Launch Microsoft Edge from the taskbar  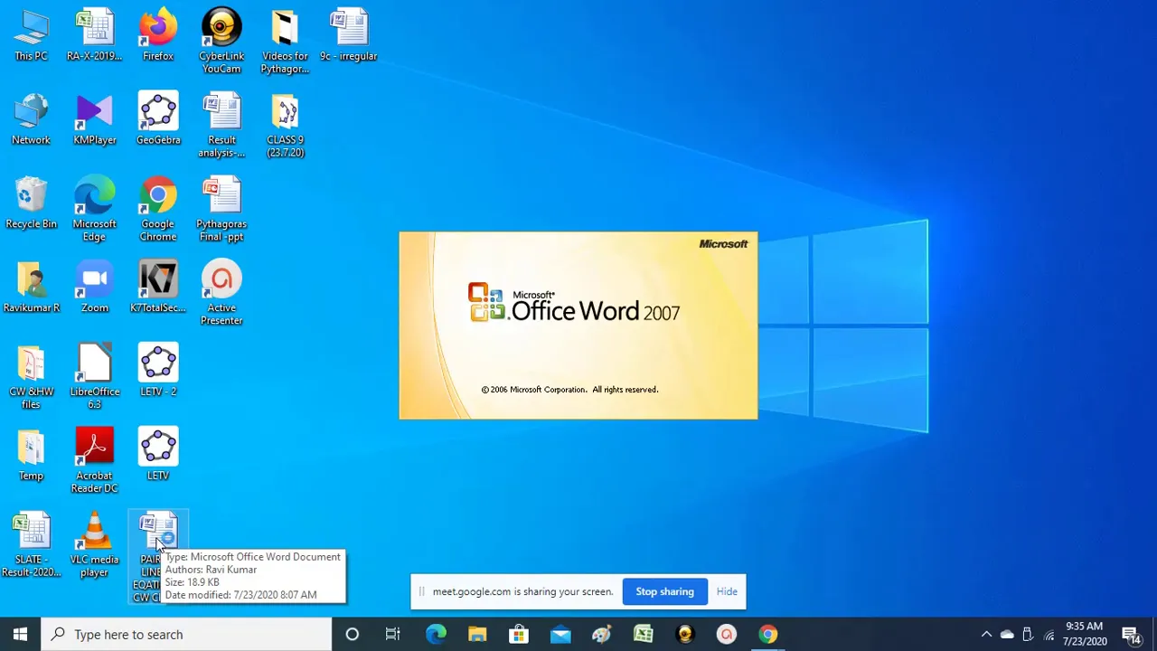[x=436, y=634]
